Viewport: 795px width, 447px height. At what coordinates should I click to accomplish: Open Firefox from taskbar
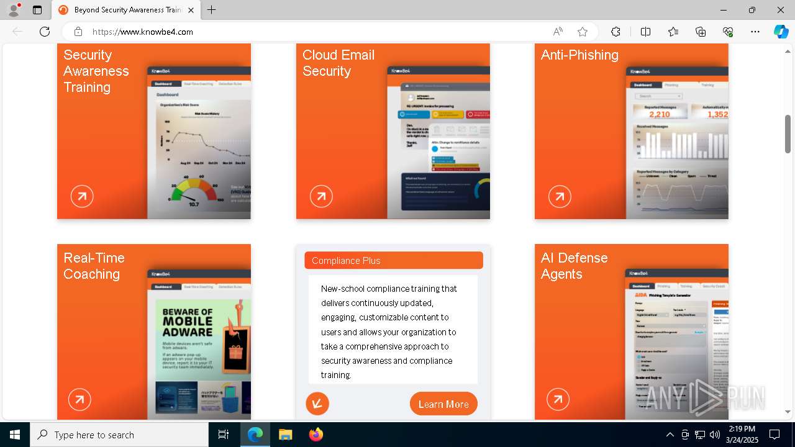(316, 435)
